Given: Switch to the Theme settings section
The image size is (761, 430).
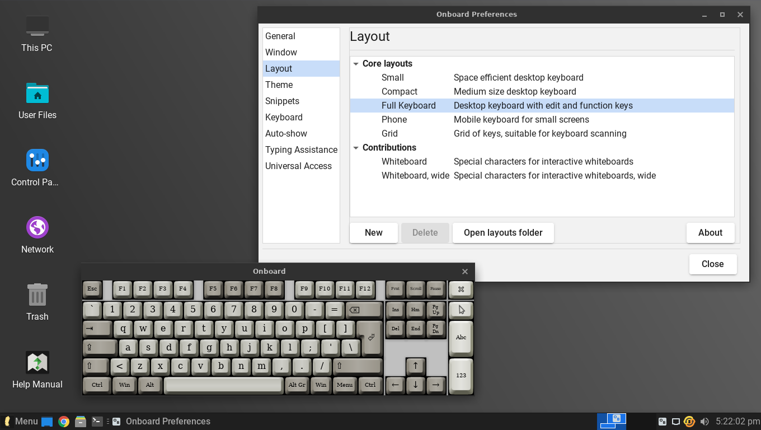Looking at the screenshot, I should pos(279,85).
